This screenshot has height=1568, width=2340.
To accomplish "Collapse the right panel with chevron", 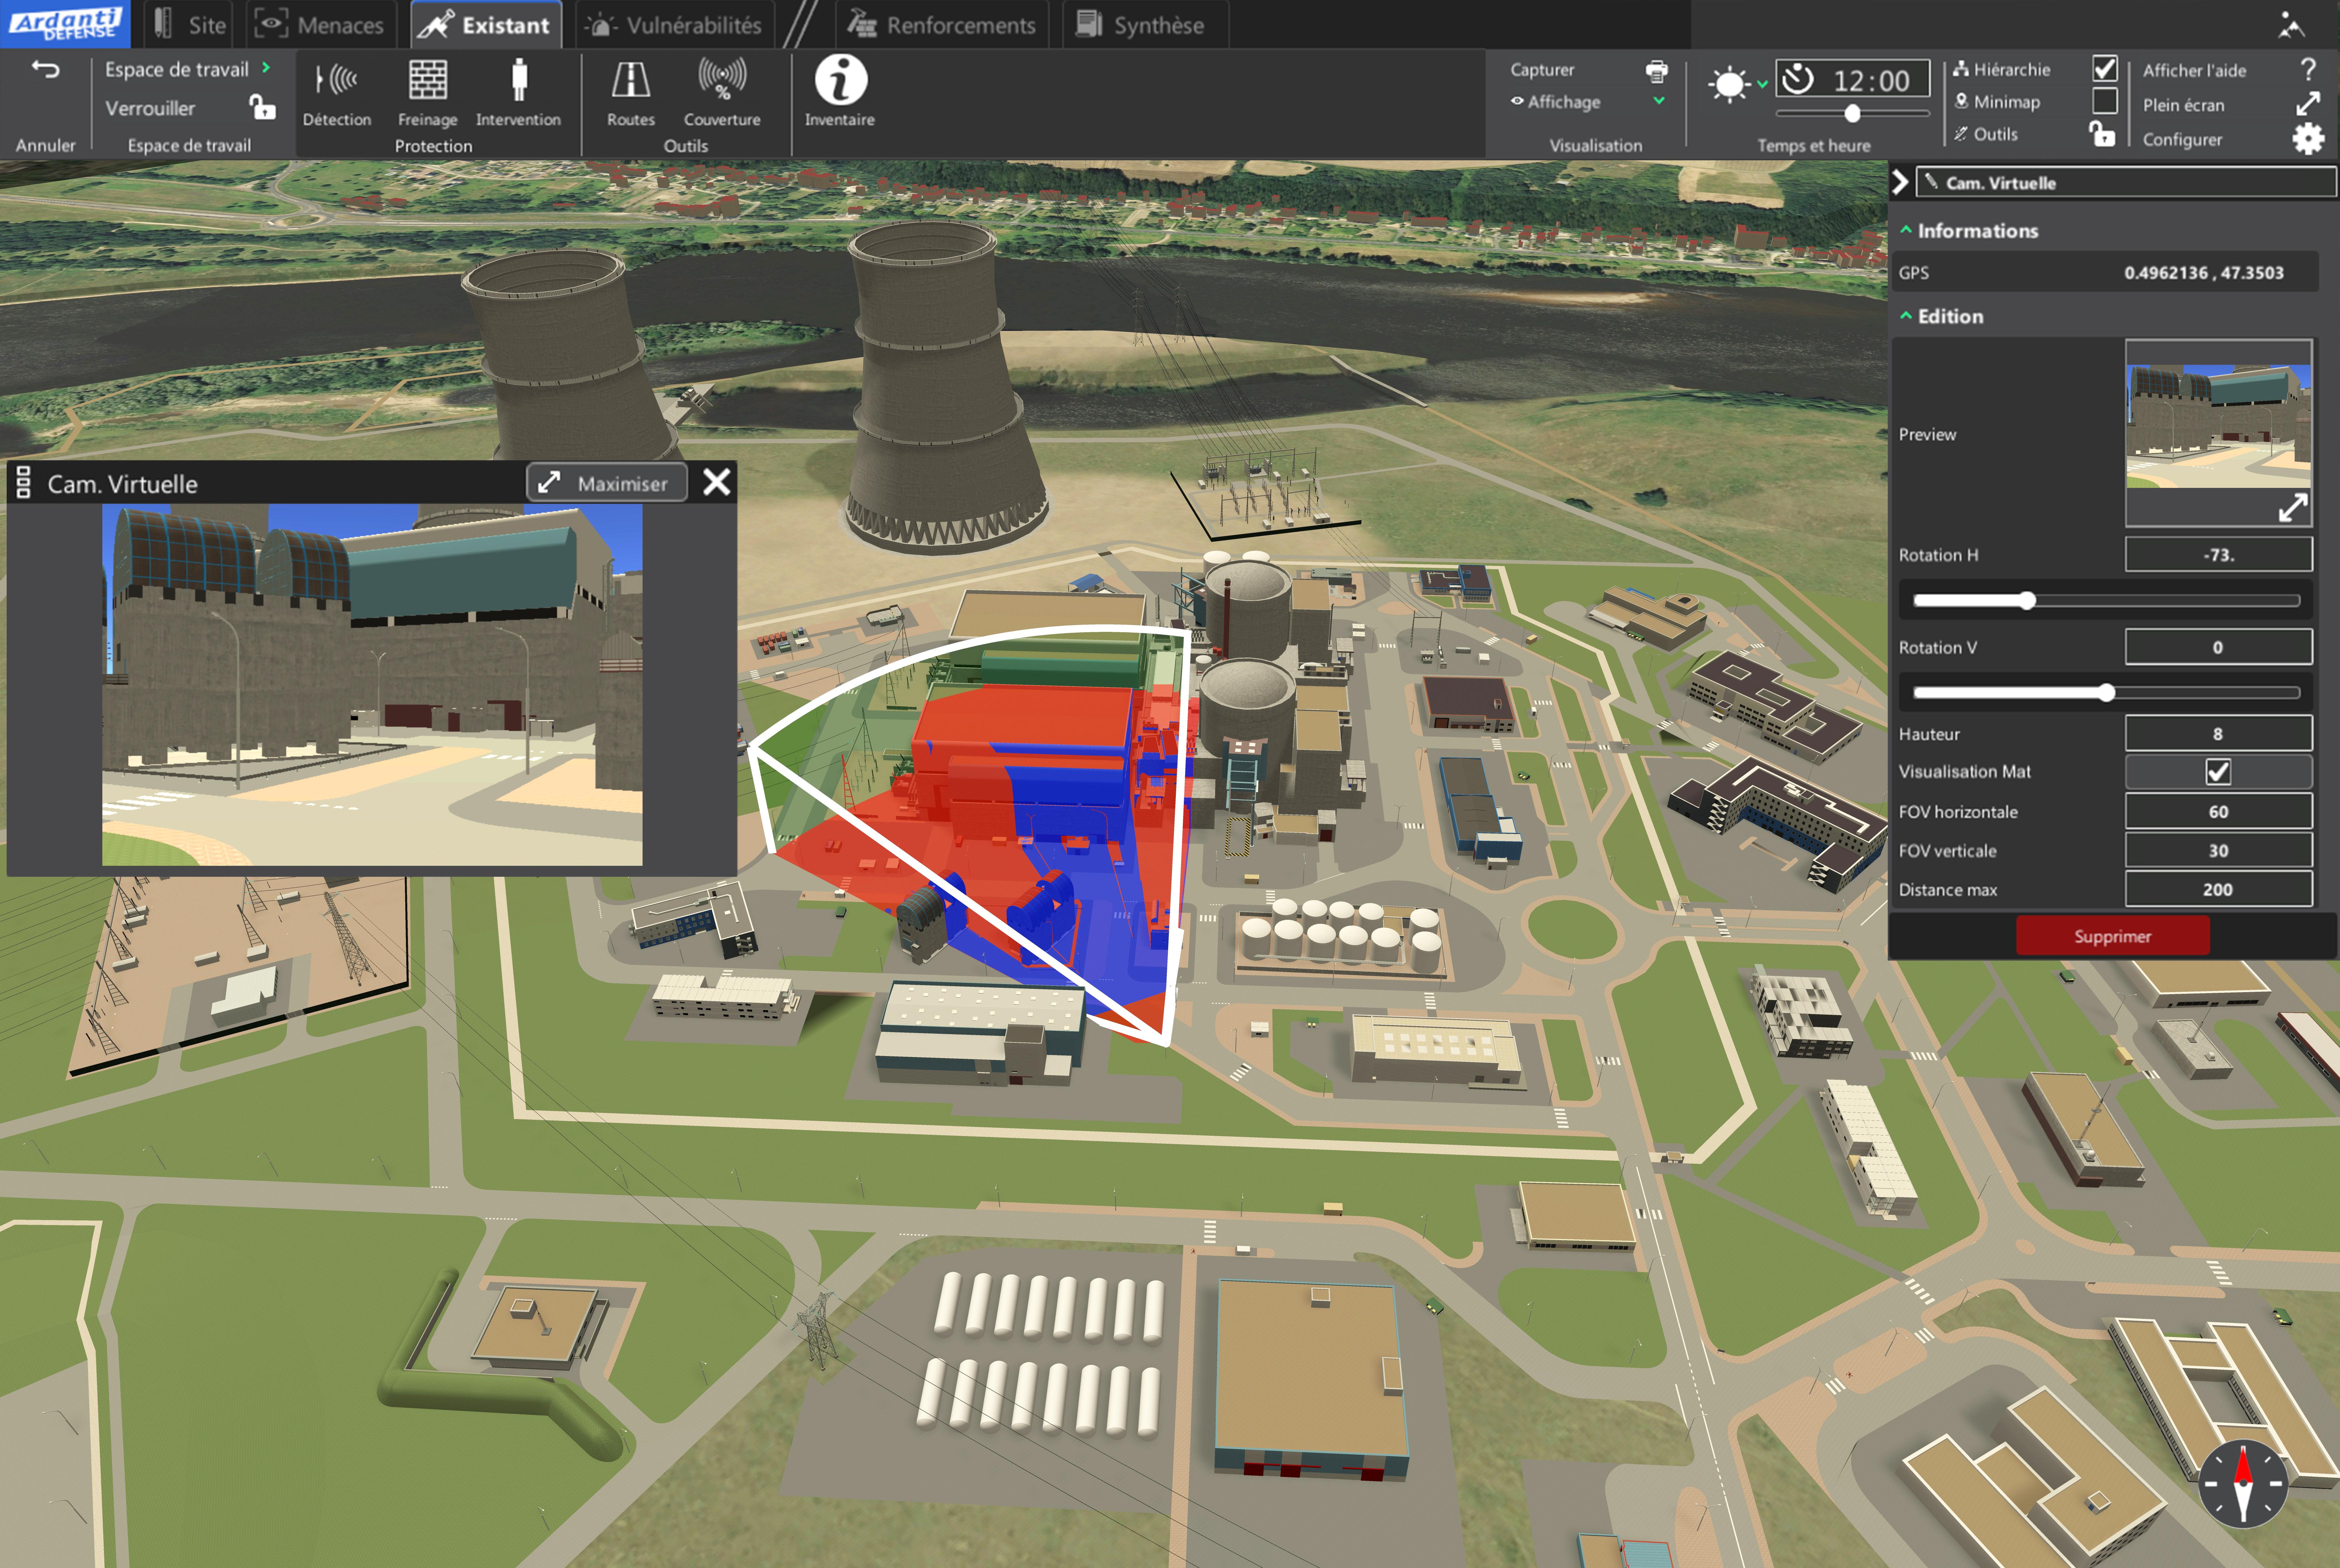I will point(1900,182).
